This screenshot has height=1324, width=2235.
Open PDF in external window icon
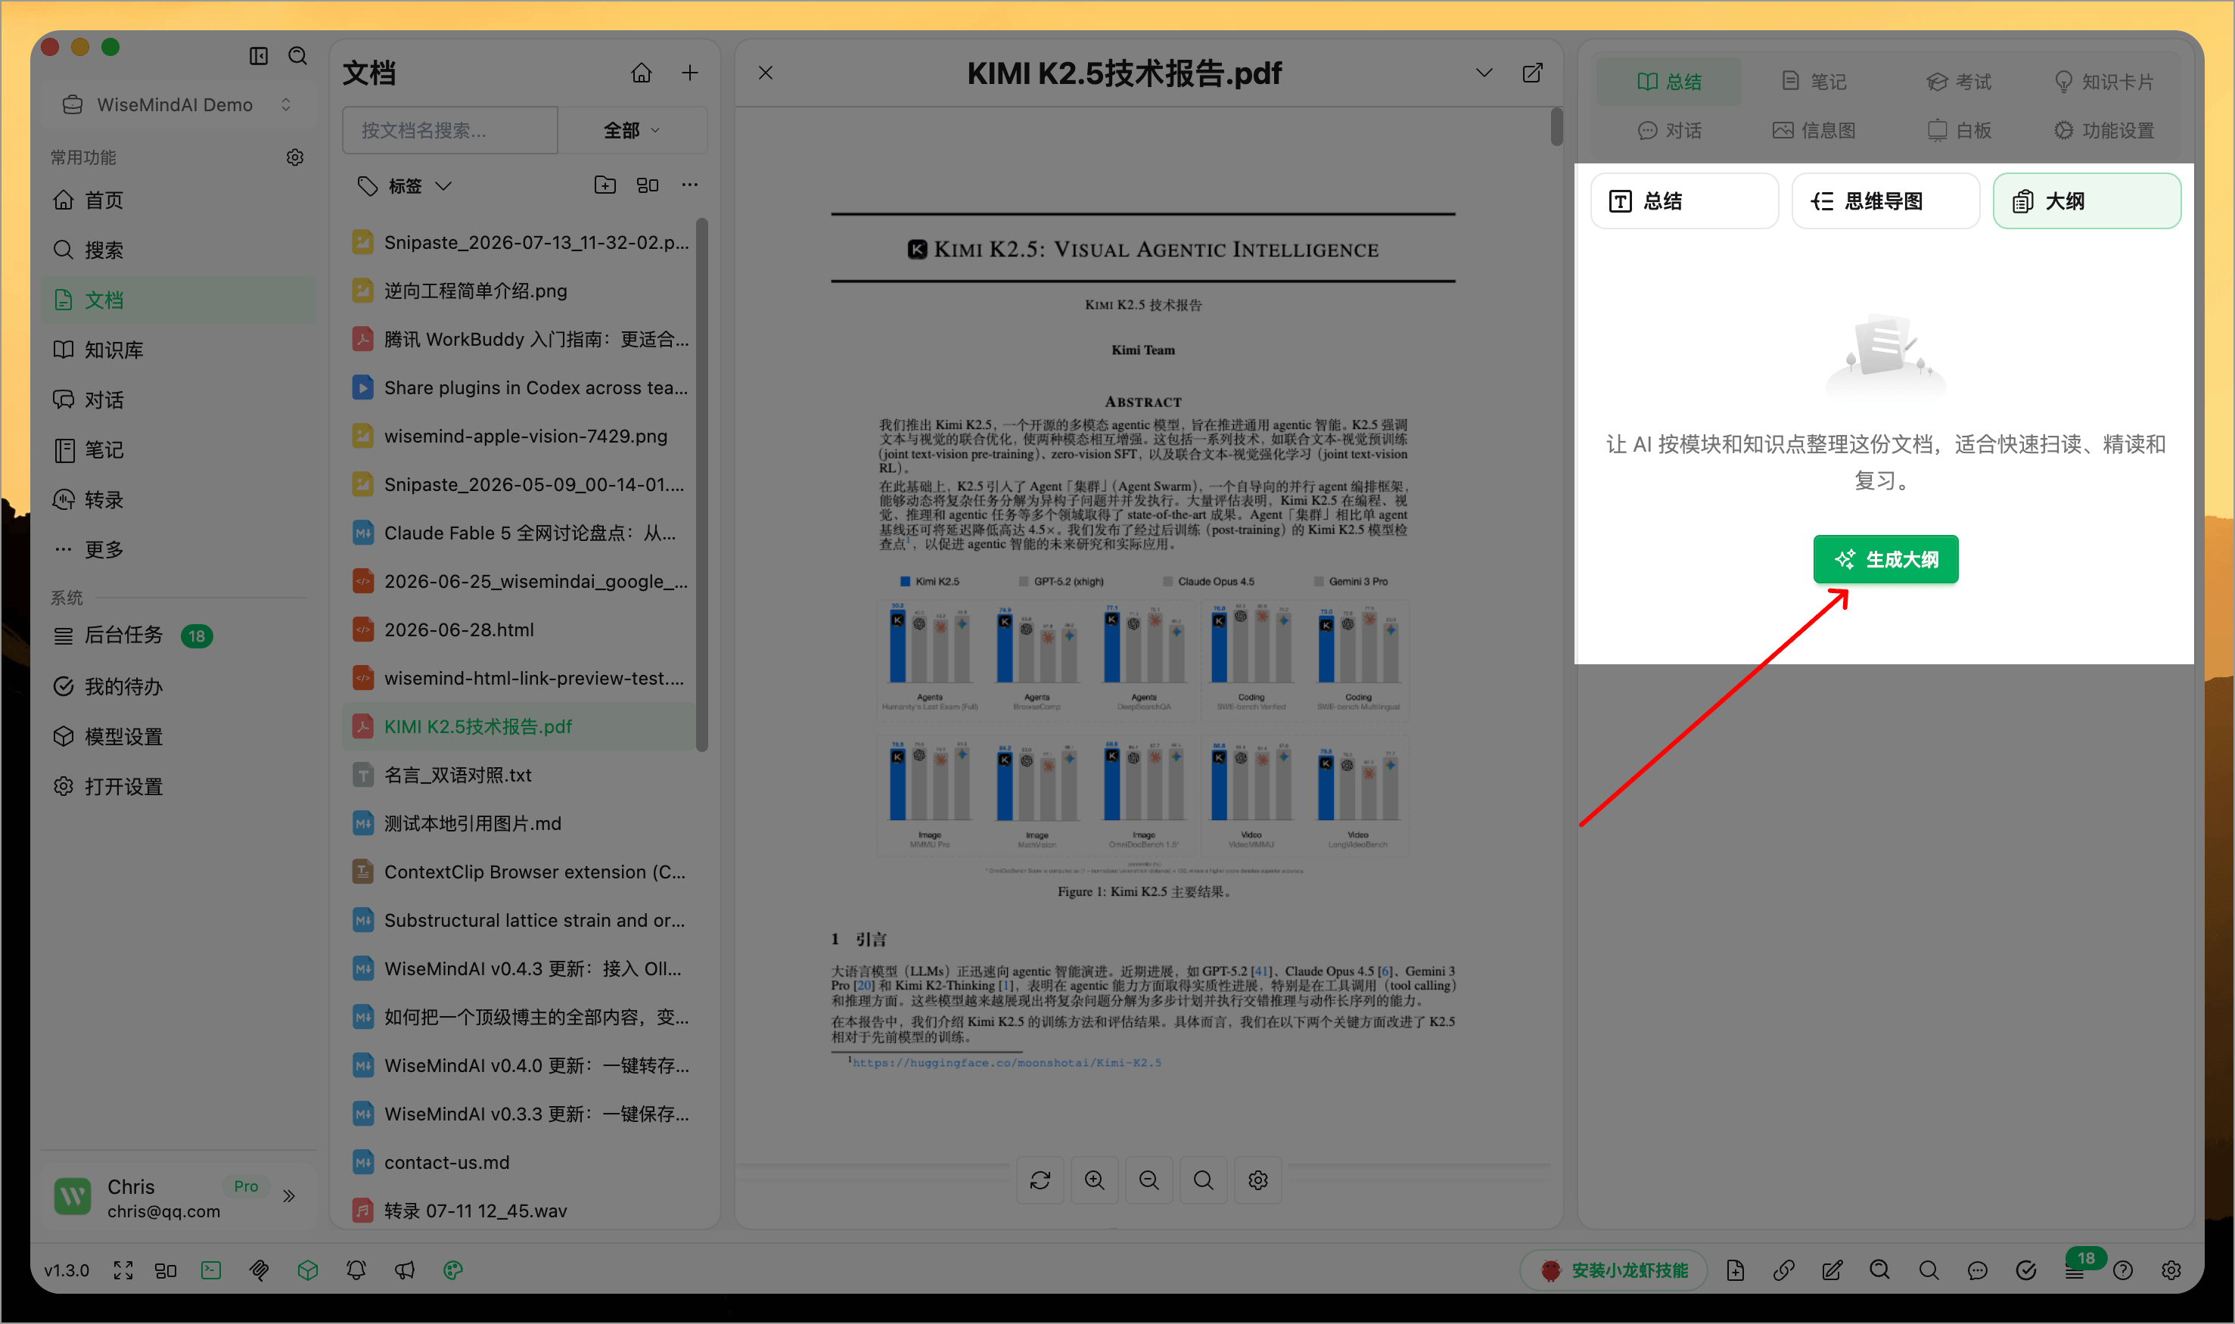tap(1532, 73)
